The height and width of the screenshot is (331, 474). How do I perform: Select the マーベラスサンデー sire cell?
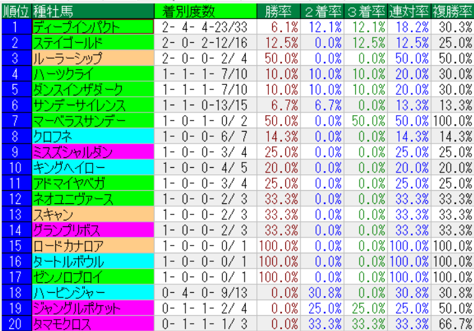click(x=93, y=120)
